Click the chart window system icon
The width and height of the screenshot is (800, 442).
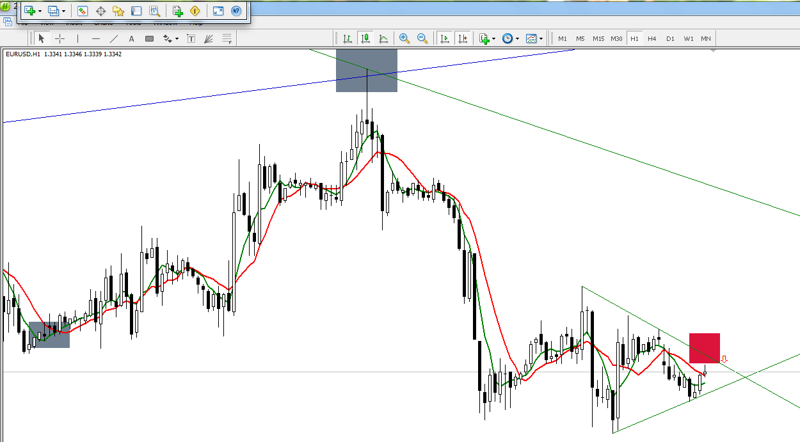8,22
